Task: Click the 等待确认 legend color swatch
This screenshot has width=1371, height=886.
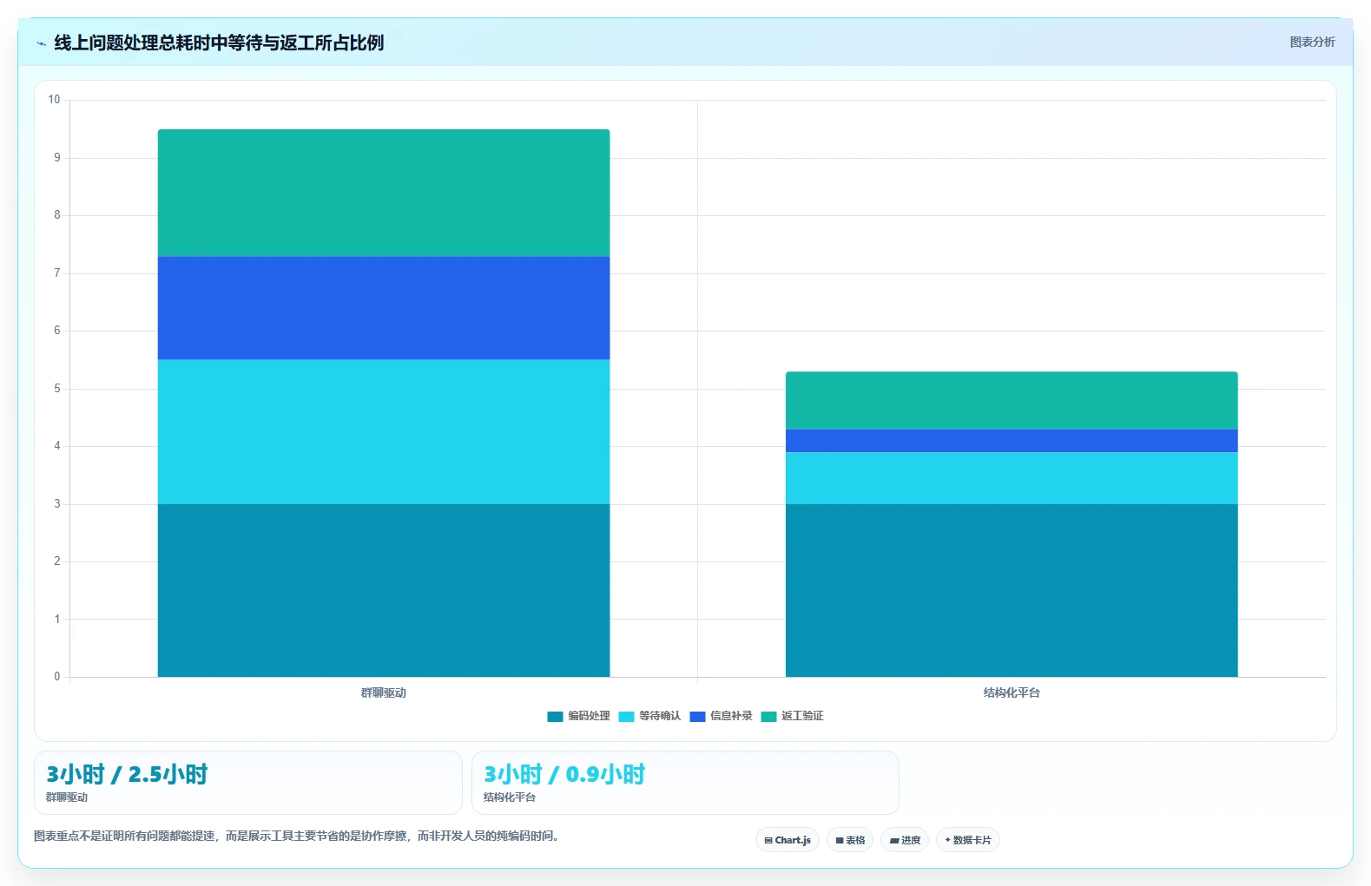Action: click(626, 717)
